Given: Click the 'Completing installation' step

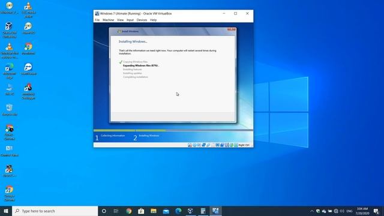Looking at the screenshot, I should click(136, 77).
